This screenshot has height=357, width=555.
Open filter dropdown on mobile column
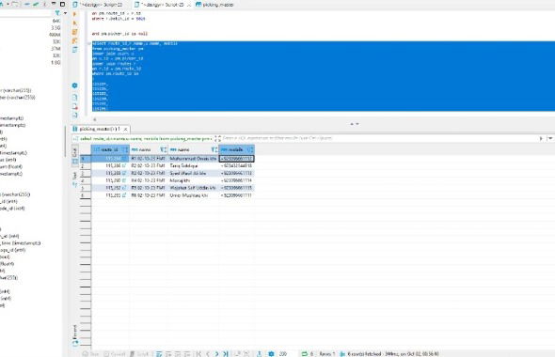[x=250, y=149]
